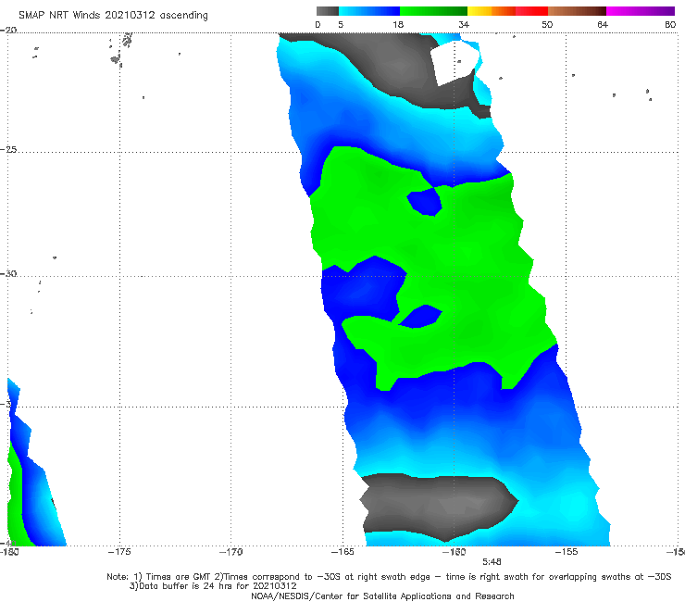The height and width of the screenshot is (602, 685).
Task: Click the latitude label '-25'
Action: (8, 149)
